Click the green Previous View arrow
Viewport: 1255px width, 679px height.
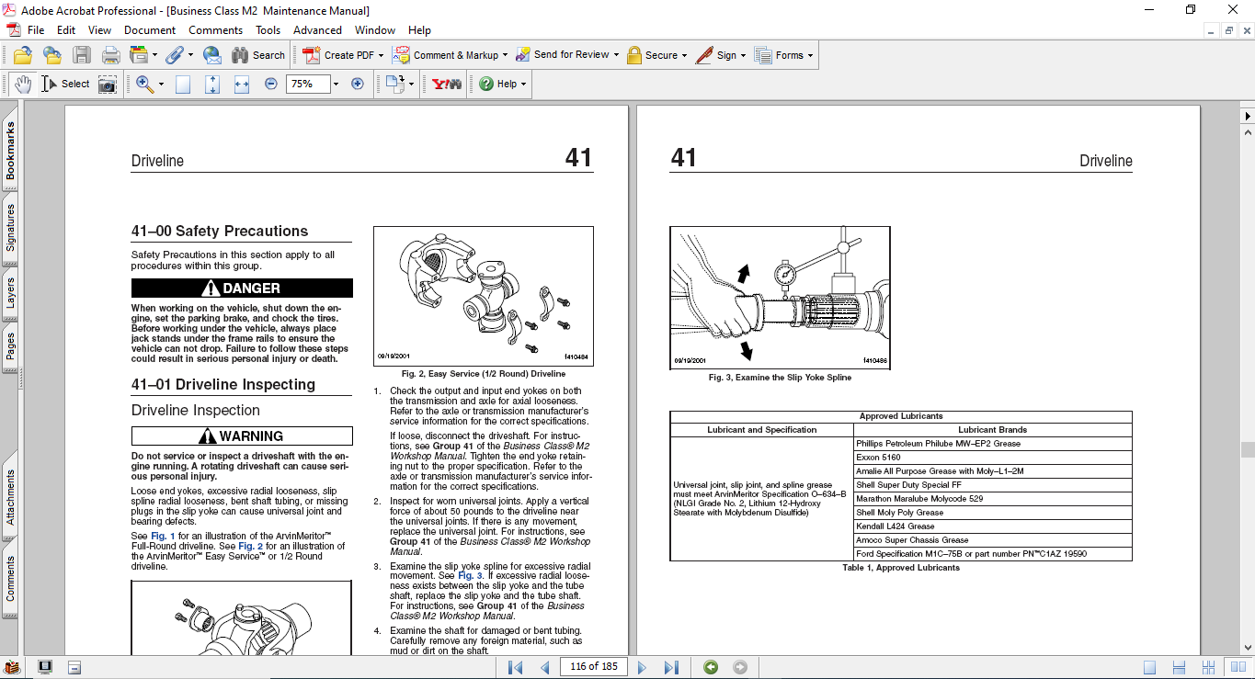pyautogui.click(x=710, y=667)
